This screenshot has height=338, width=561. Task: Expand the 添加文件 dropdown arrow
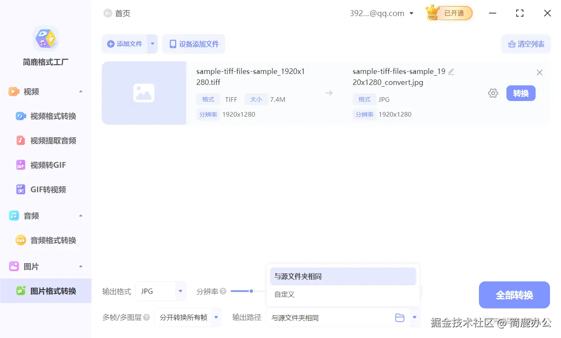coord(152,44)
